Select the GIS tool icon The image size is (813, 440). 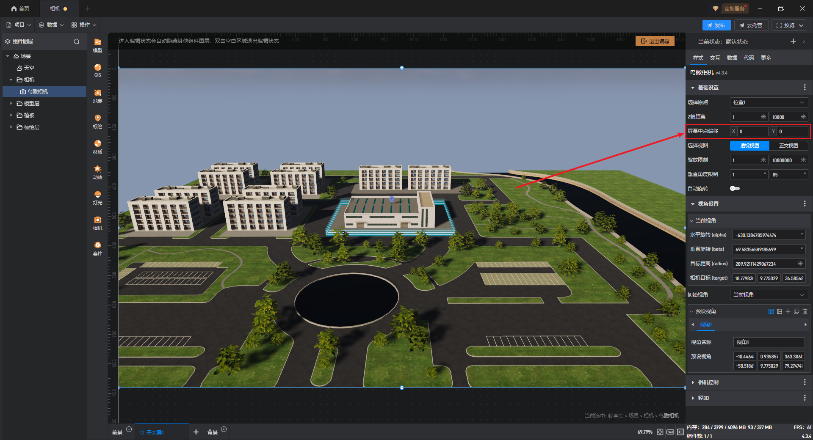coord(97,70)
